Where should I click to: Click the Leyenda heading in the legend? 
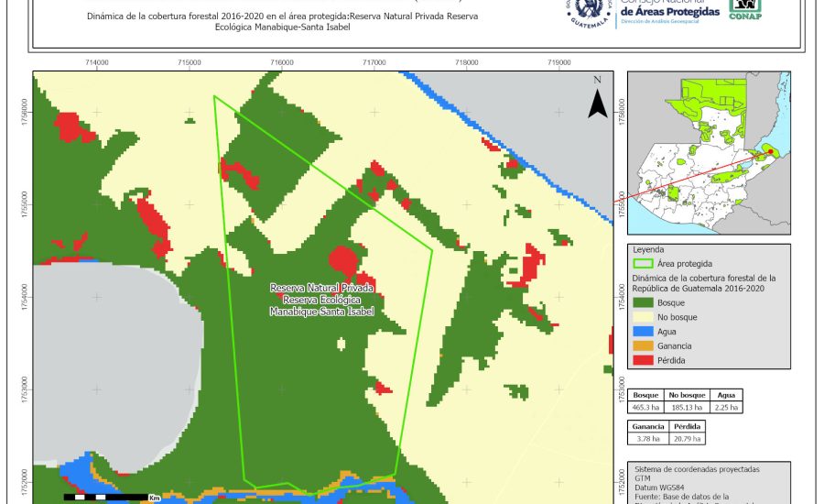point(647,249)
